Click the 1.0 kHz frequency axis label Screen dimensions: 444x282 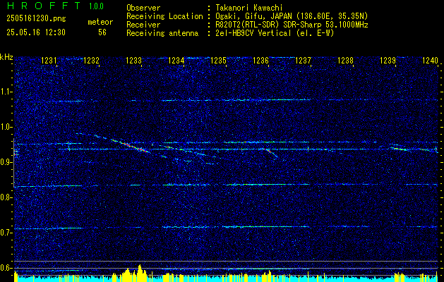(6, 127)
